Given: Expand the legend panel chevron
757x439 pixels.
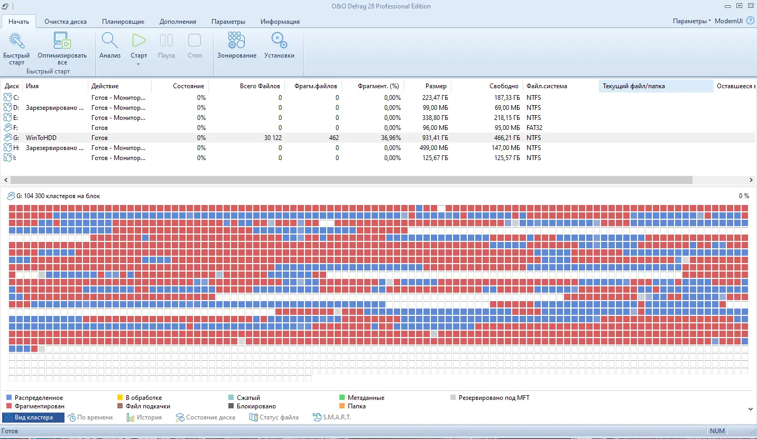Looking at the screenshot, I should point(750,409).
